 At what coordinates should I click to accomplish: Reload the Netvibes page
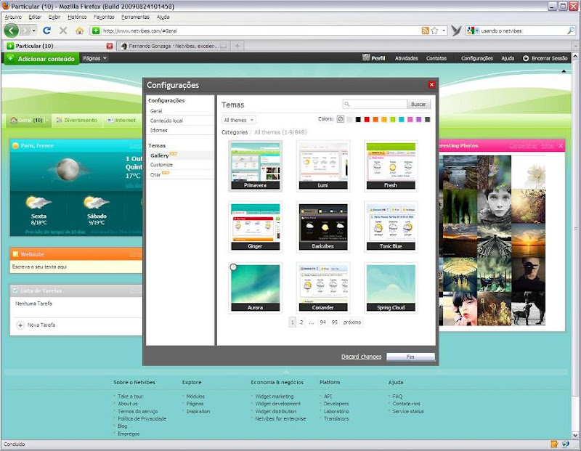point(46,31)
